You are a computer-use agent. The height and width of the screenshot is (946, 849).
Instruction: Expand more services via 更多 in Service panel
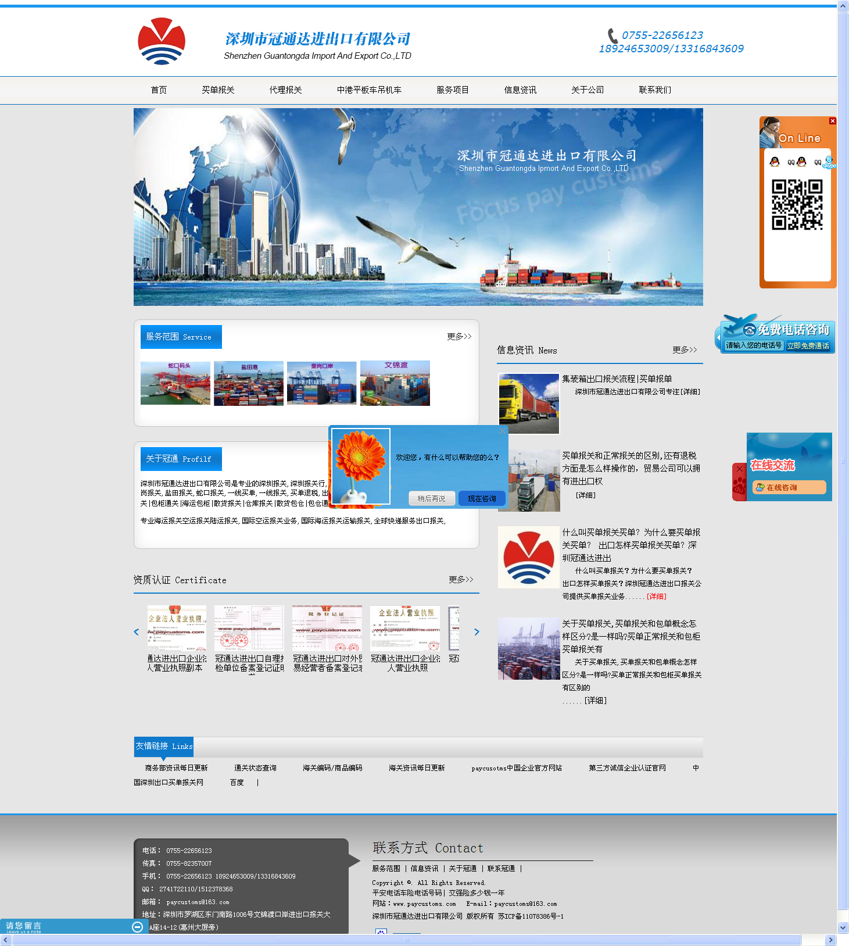point(458,337)
